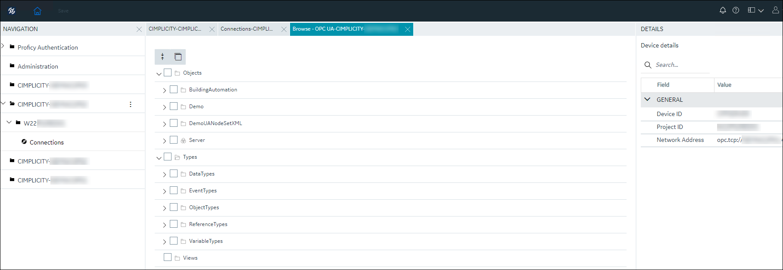The image size is (783, 270).
Task: Check the ObjectTypes checkbox
Action: click(x=174, y=207)
